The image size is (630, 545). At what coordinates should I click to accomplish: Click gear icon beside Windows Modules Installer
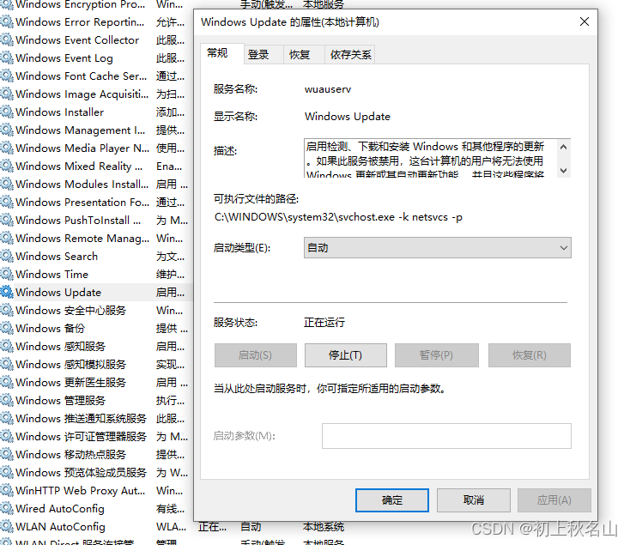coord(7,184)
